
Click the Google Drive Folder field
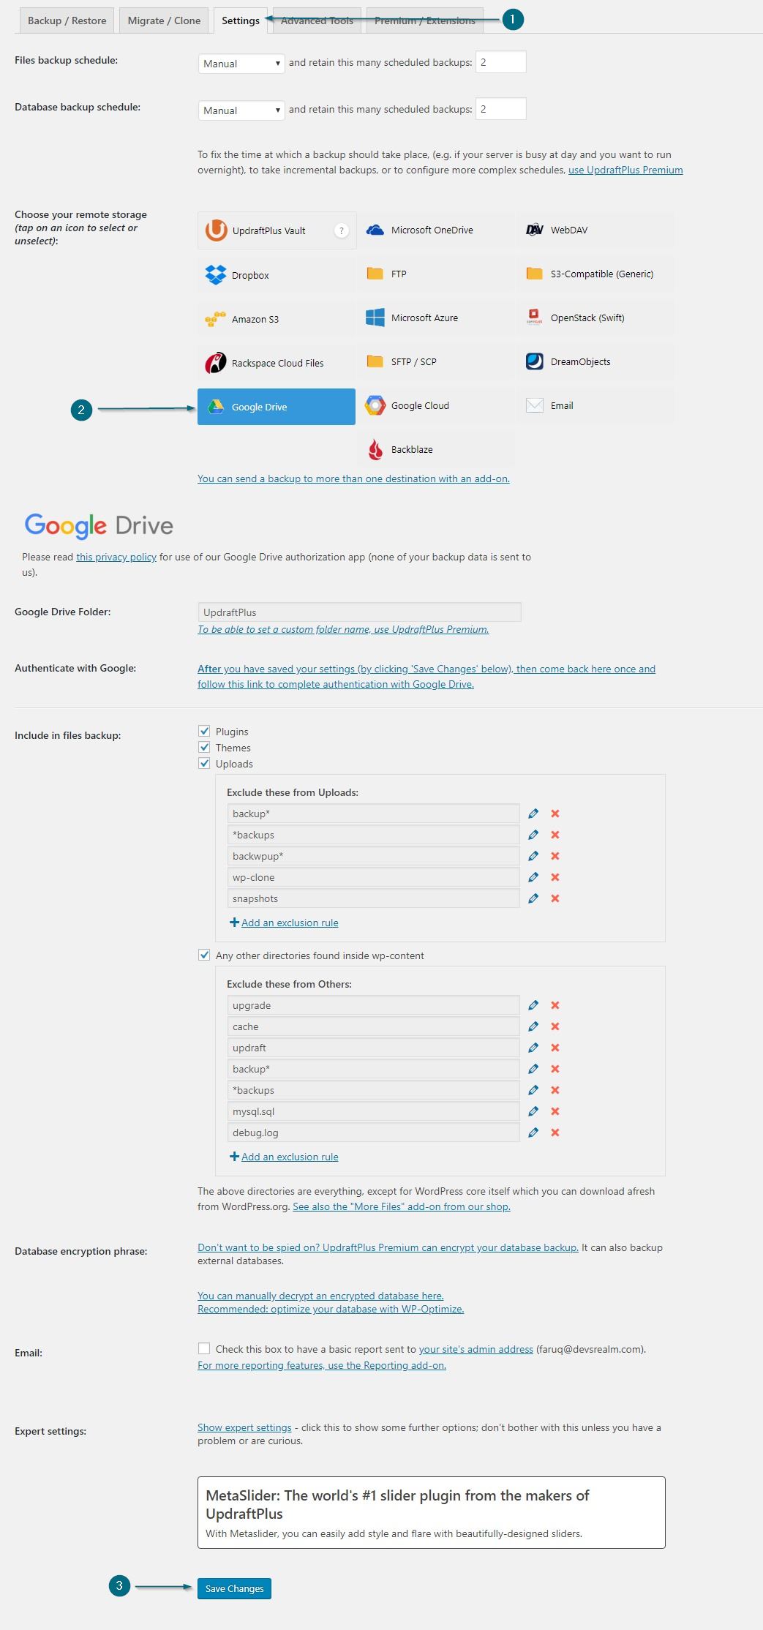[x=359, y=612]
